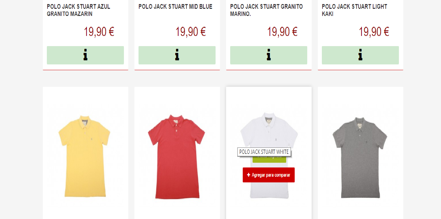Open info icon for Azul Granito Mazarin polo
Screen dimensions: 441x219
[85, 55]
